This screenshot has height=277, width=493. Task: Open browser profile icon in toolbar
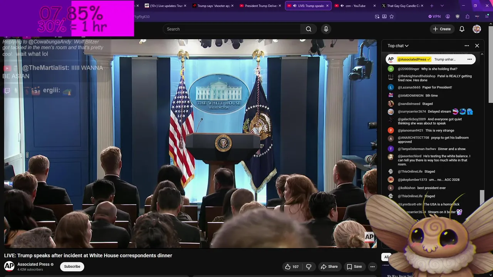pos(448,17)
